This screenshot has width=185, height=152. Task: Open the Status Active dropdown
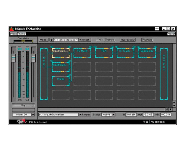[108, 115]
